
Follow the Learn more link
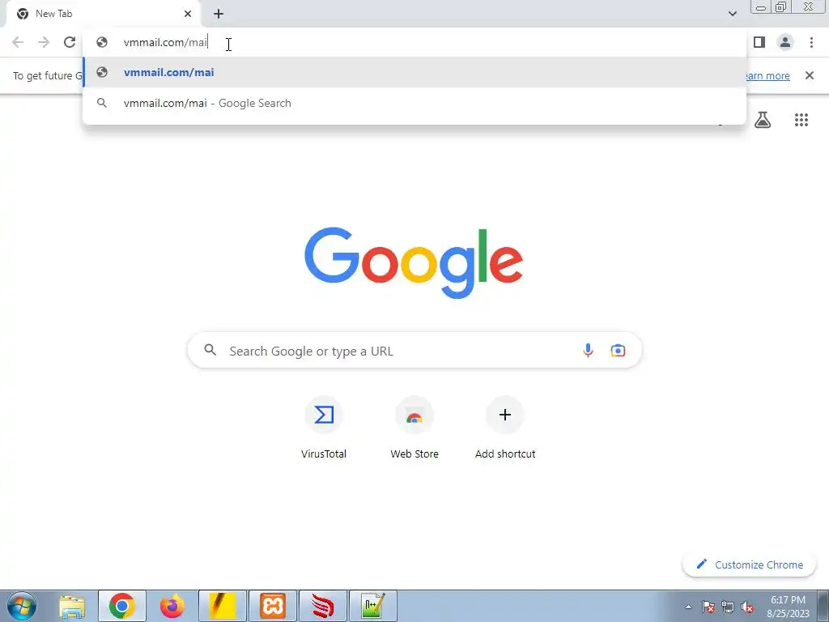tap(767, 75)
